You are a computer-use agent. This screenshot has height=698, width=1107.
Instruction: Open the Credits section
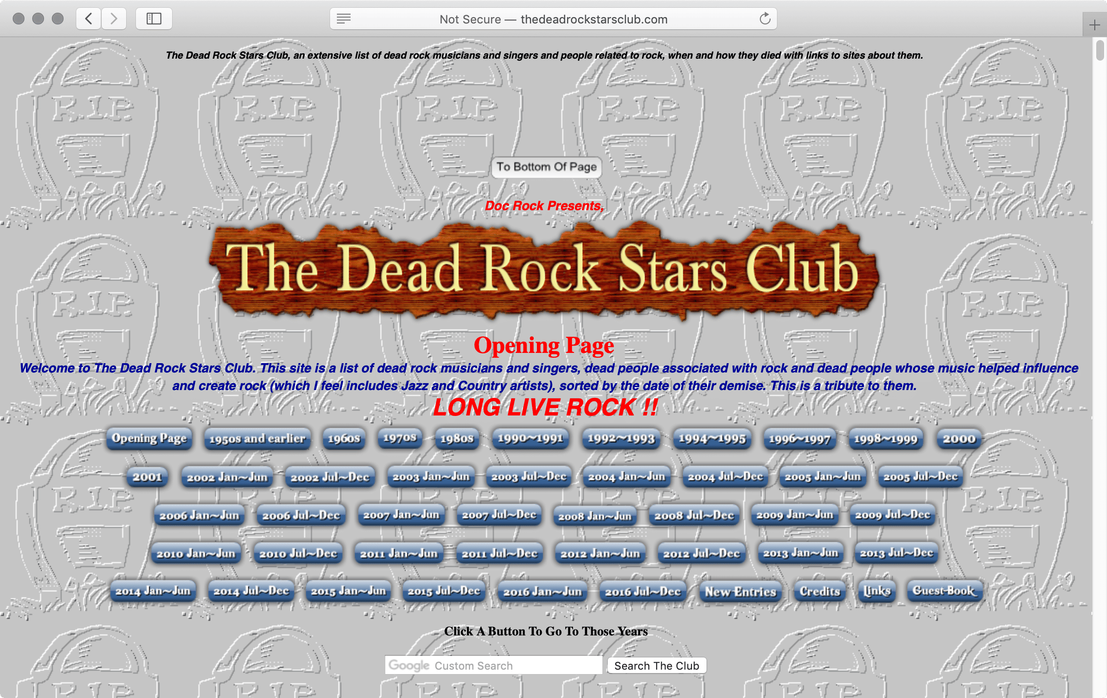[x=819, y=591]
